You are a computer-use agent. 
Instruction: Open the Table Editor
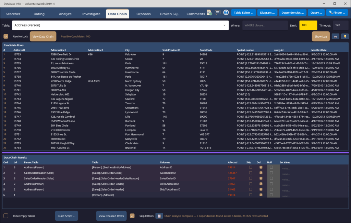[243, 13]
